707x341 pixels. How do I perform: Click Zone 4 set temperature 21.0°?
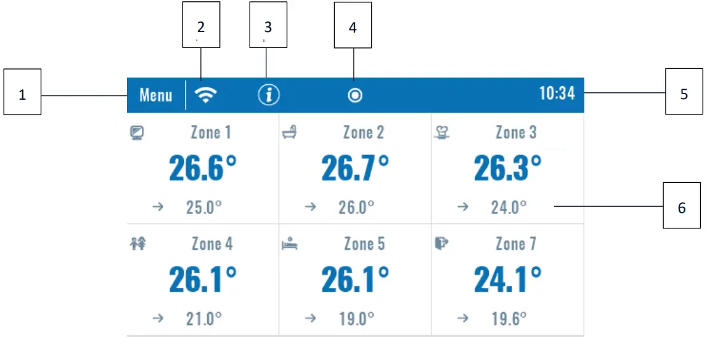pos(203,318)
